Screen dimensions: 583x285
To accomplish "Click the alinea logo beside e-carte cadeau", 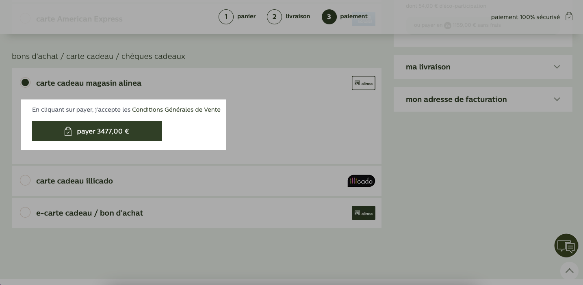I will coord(364,213).
